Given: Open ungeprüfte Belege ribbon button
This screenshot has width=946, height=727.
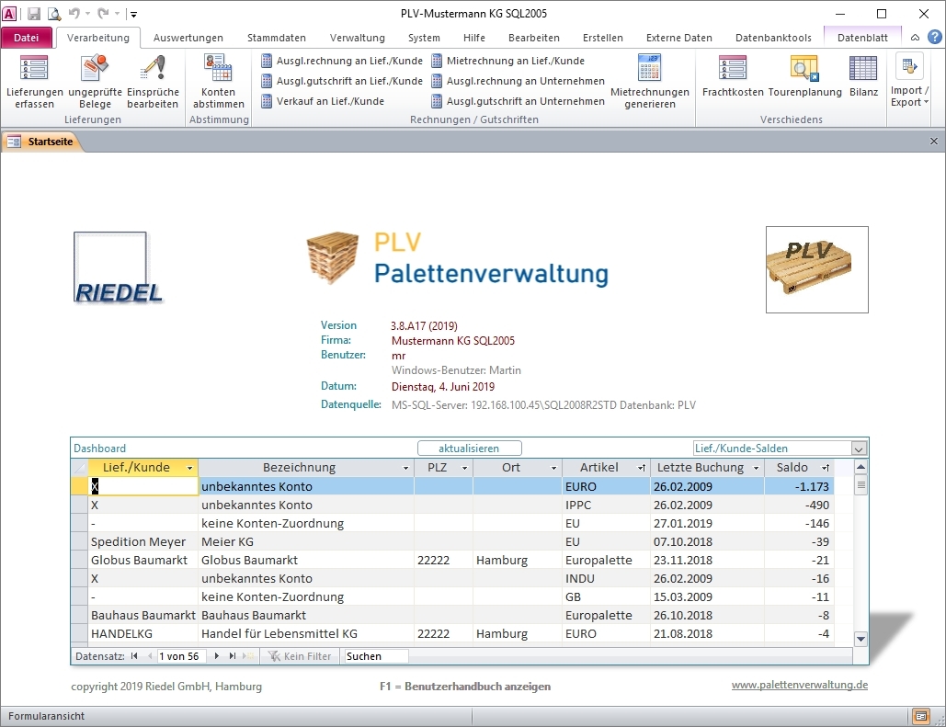Looking at the screenshot, I should [95, 81].
